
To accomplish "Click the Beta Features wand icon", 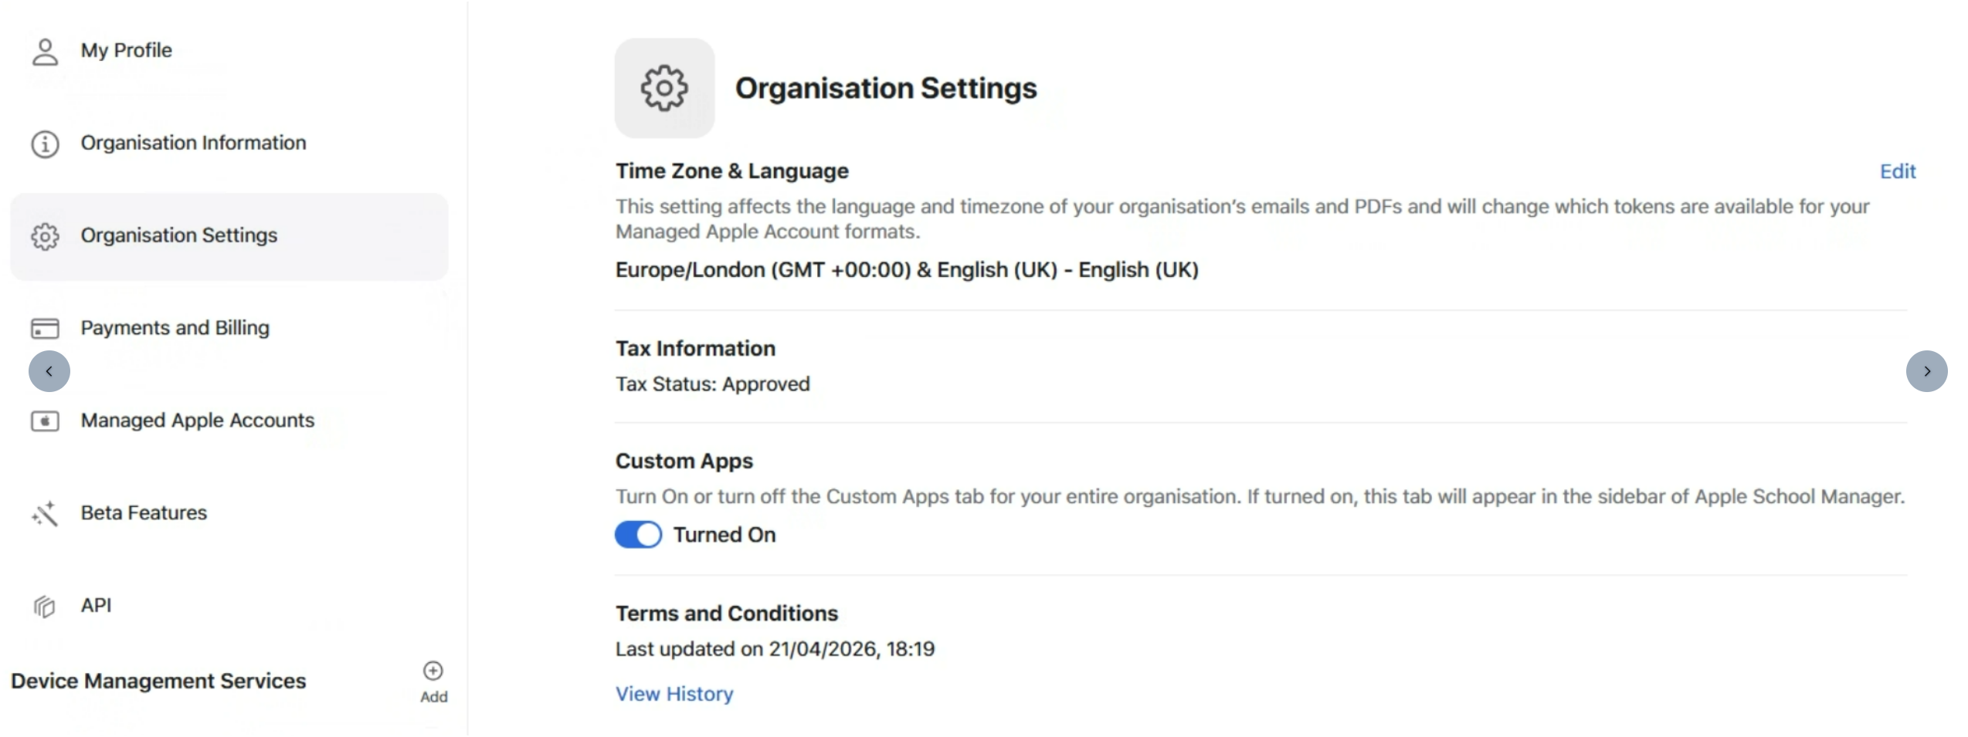I will click(x=45, y=514).
